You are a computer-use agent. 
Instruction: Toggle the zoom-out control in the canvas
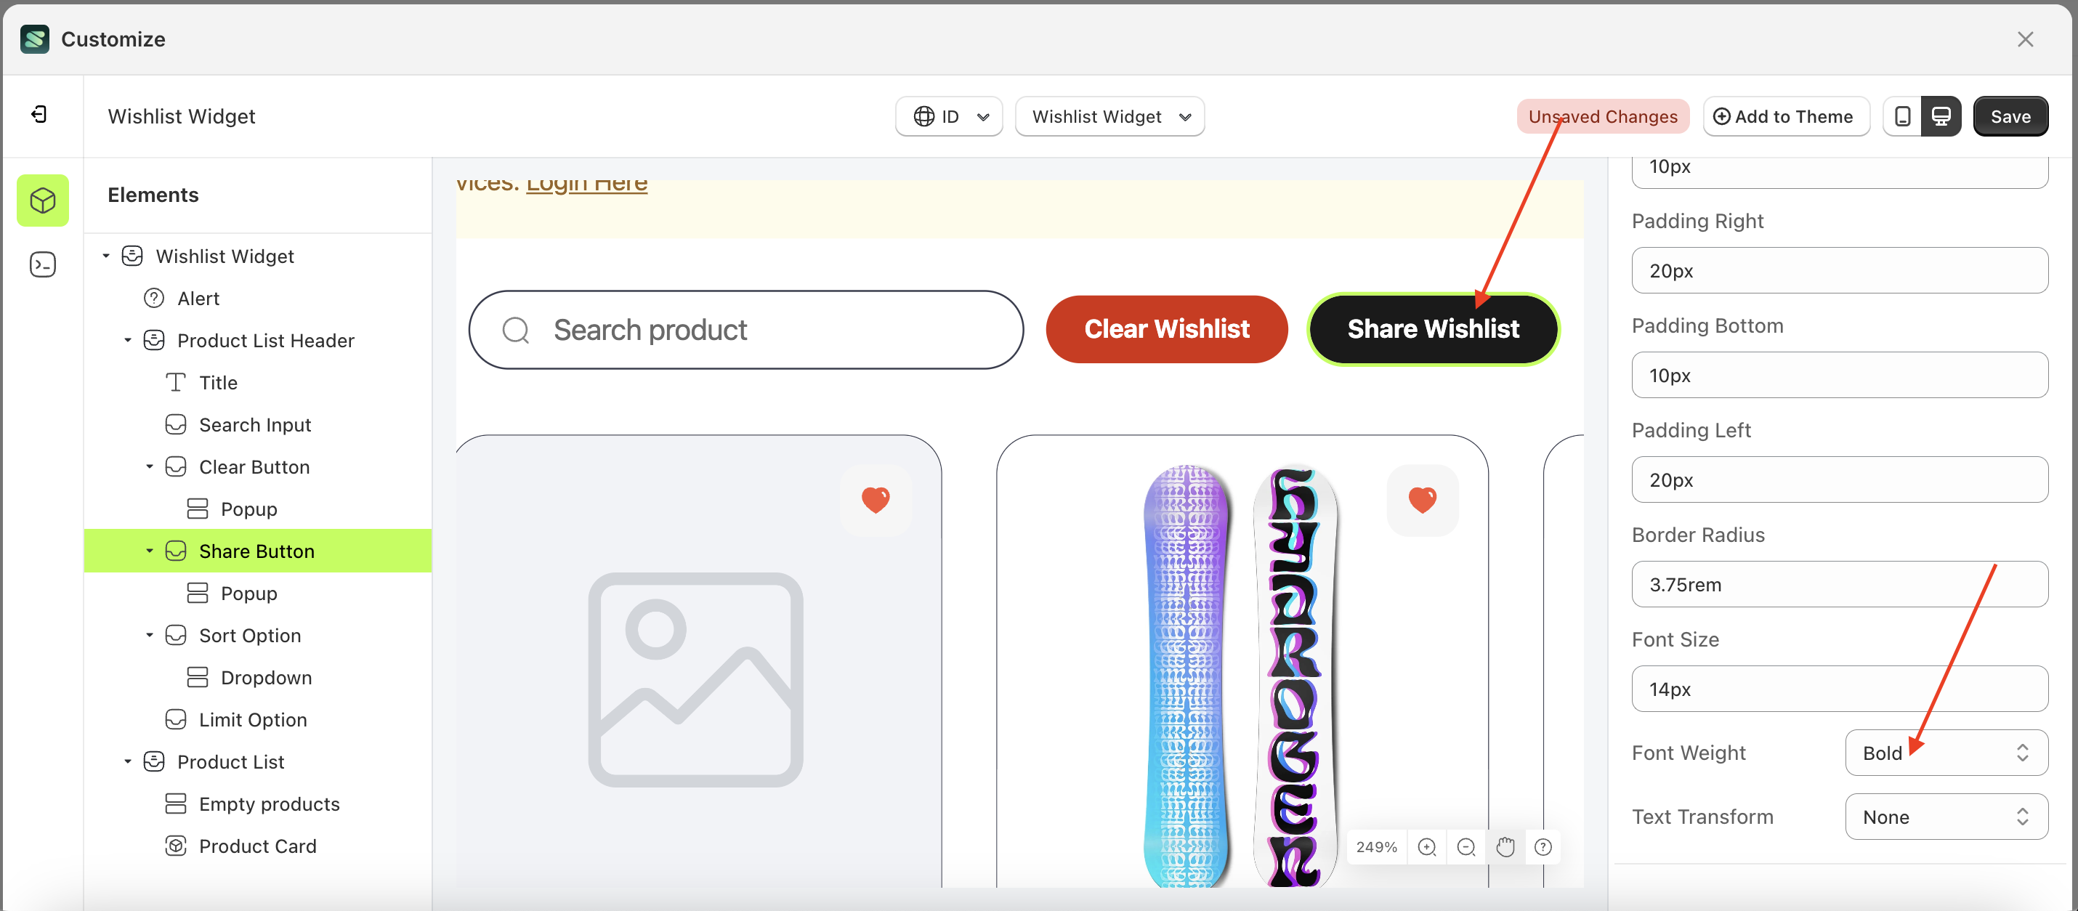(1466, 847)
